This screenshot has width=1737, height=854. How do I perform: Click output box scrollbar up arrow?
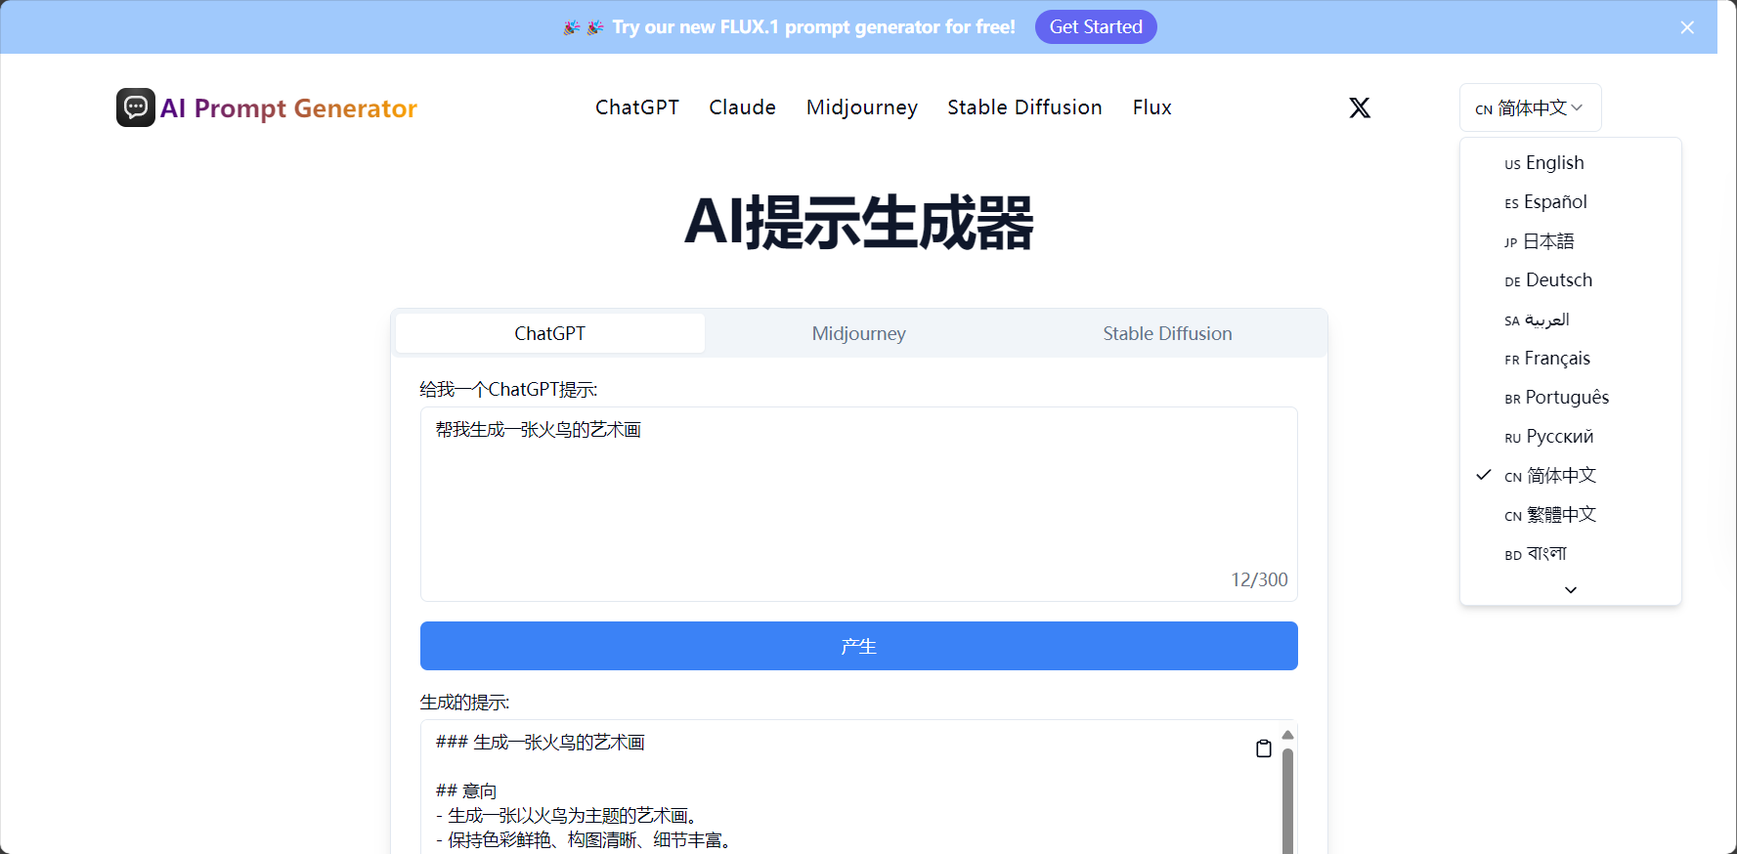pos(1287,735)
